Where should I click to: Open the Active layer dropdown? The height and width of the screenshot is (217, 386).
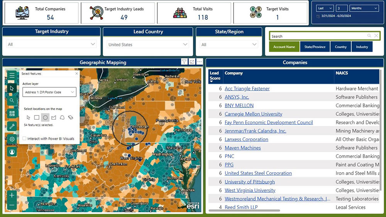tap(49, 92)
